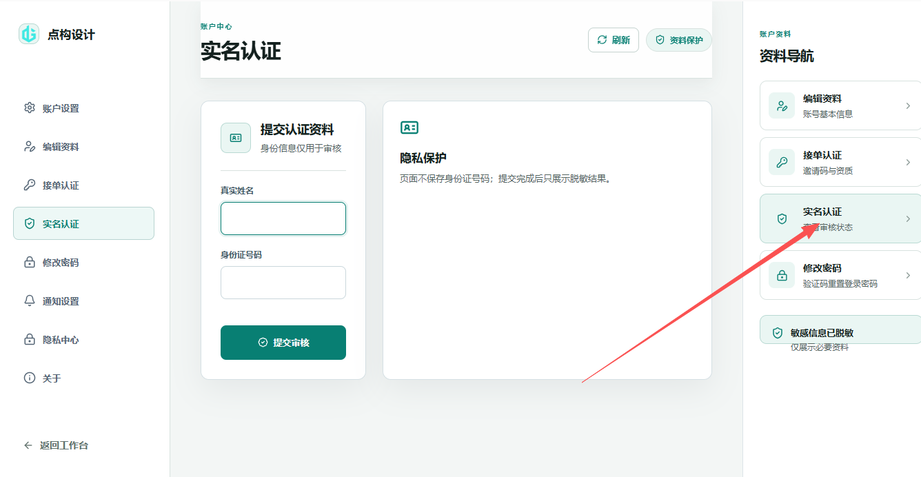
Task: Click the 实名认证 page heading
Action: coord(241,51)
